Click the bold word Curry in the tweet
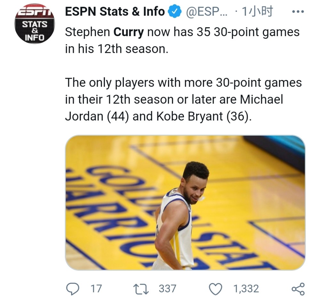Viewport: 320px width, 300px height. 129,32
